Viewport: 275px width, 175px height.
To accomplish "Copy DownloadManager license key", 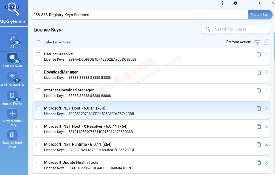I will click(259, 72).
